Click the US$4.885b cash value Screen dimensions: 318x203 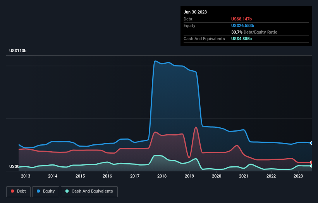(x=241, y=39)
